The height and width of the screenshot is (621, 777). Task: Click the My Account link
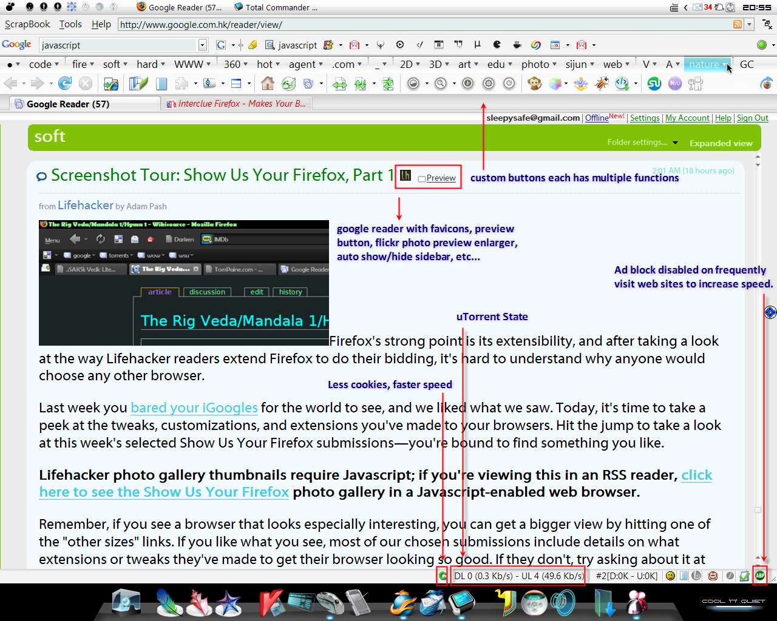687,118
